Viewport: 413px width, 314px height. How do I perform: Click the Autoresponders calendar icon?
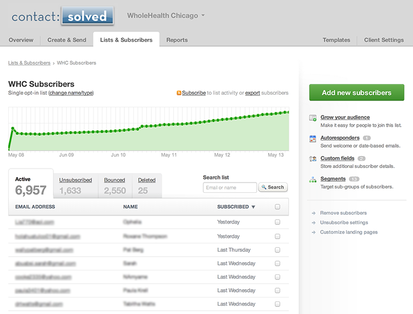click(313, 138)
